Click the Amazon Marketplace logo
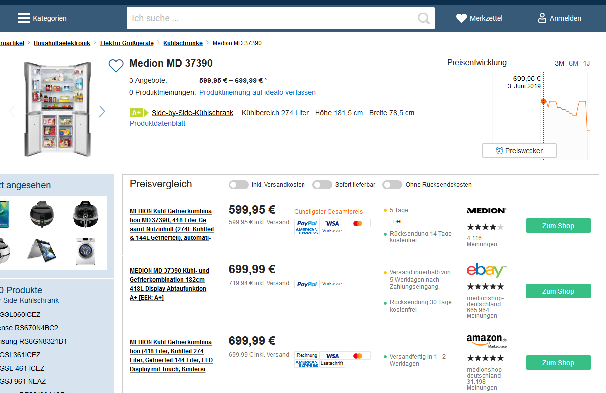The image size is (606, 393). pos(486,341)
